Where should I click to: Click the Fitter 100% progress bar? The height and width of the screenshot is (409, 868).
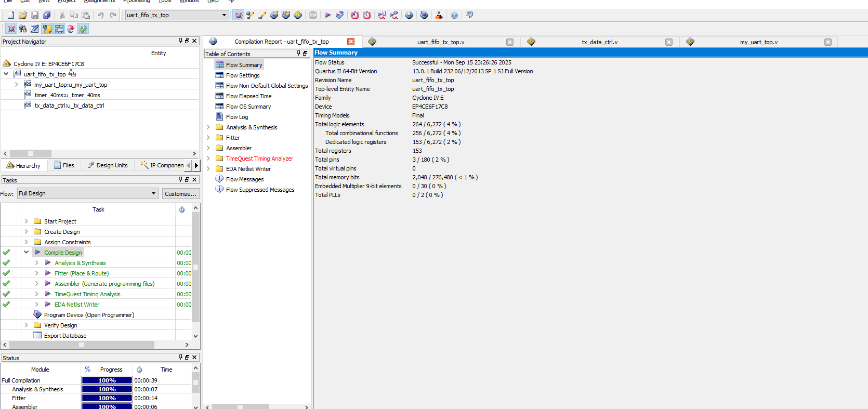tap(107, 398)
